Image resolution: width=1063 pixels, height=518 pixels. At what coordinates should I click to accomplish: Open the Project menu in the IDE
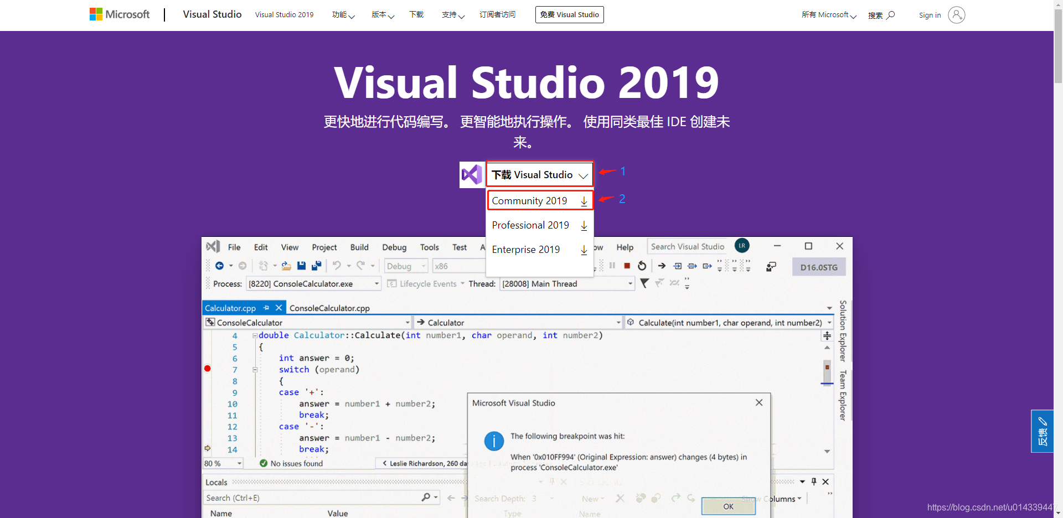[x=324, y=247]
